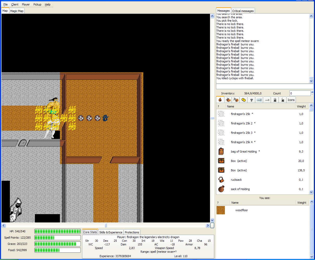Viewport: 315px width, 260px height.
Task: Switch to the Magic Map tab
Action: click(17, 11)
